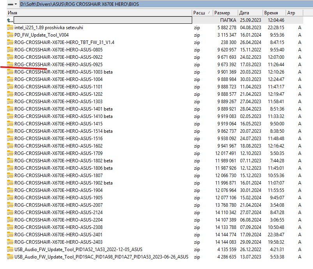Click the size value 5 882 278
This screenshot has width=313, height=269.
pos(227,28)
